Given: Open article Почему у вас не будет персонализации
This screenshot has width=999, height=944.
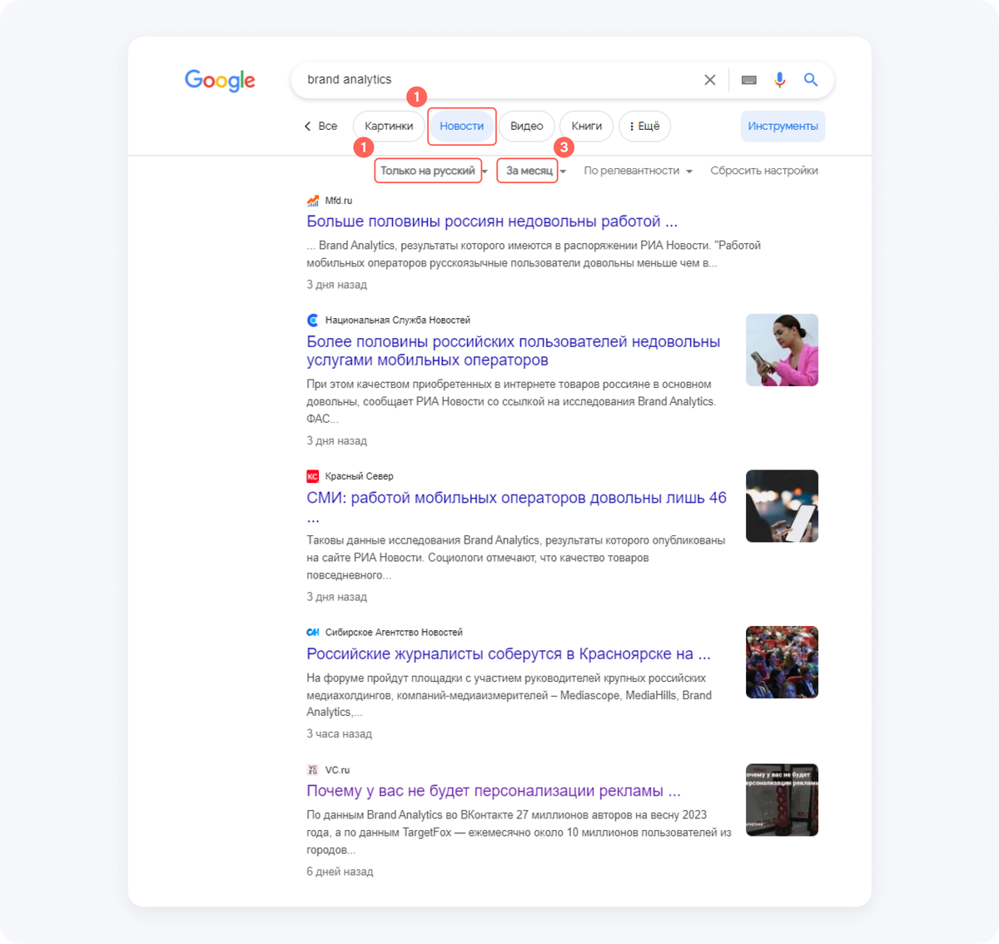Looking at the screenshot, I should coord(494,791).
